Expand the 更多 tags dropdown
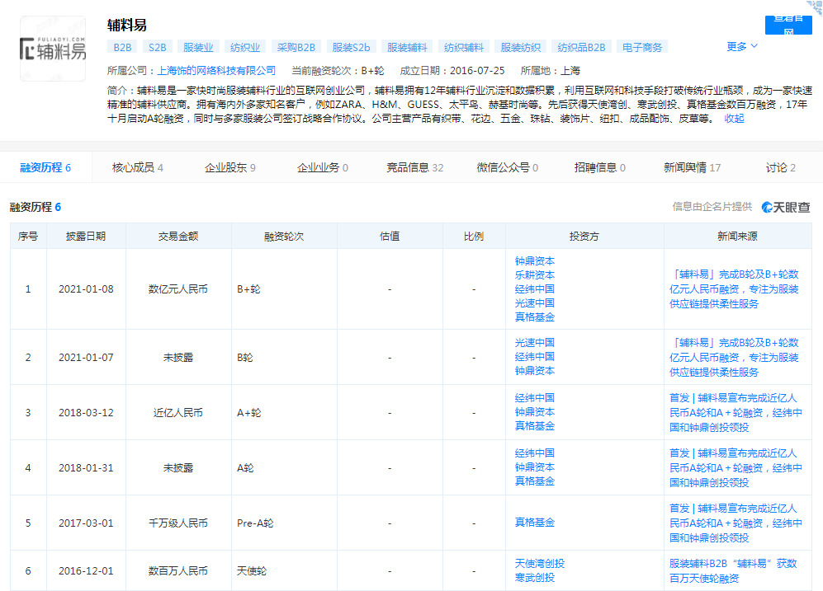This screenshot has width=823, height=591. coord(741,47)
